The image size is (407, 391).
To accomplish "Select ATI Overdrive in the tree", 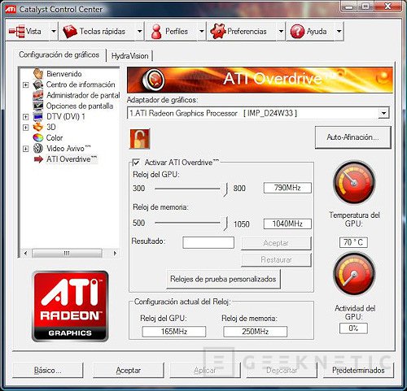I will 72,159.
